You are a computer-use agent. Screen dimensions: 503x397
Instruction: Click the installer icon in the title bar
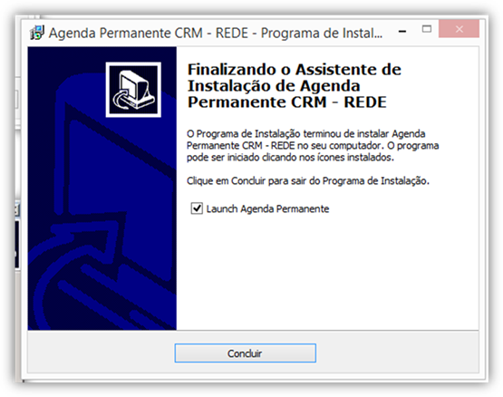[x=36, y=33]
